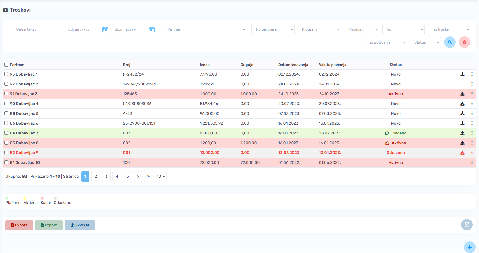
Task: Check the box for 88 Dobavljac 5
Action: [6, 113]
